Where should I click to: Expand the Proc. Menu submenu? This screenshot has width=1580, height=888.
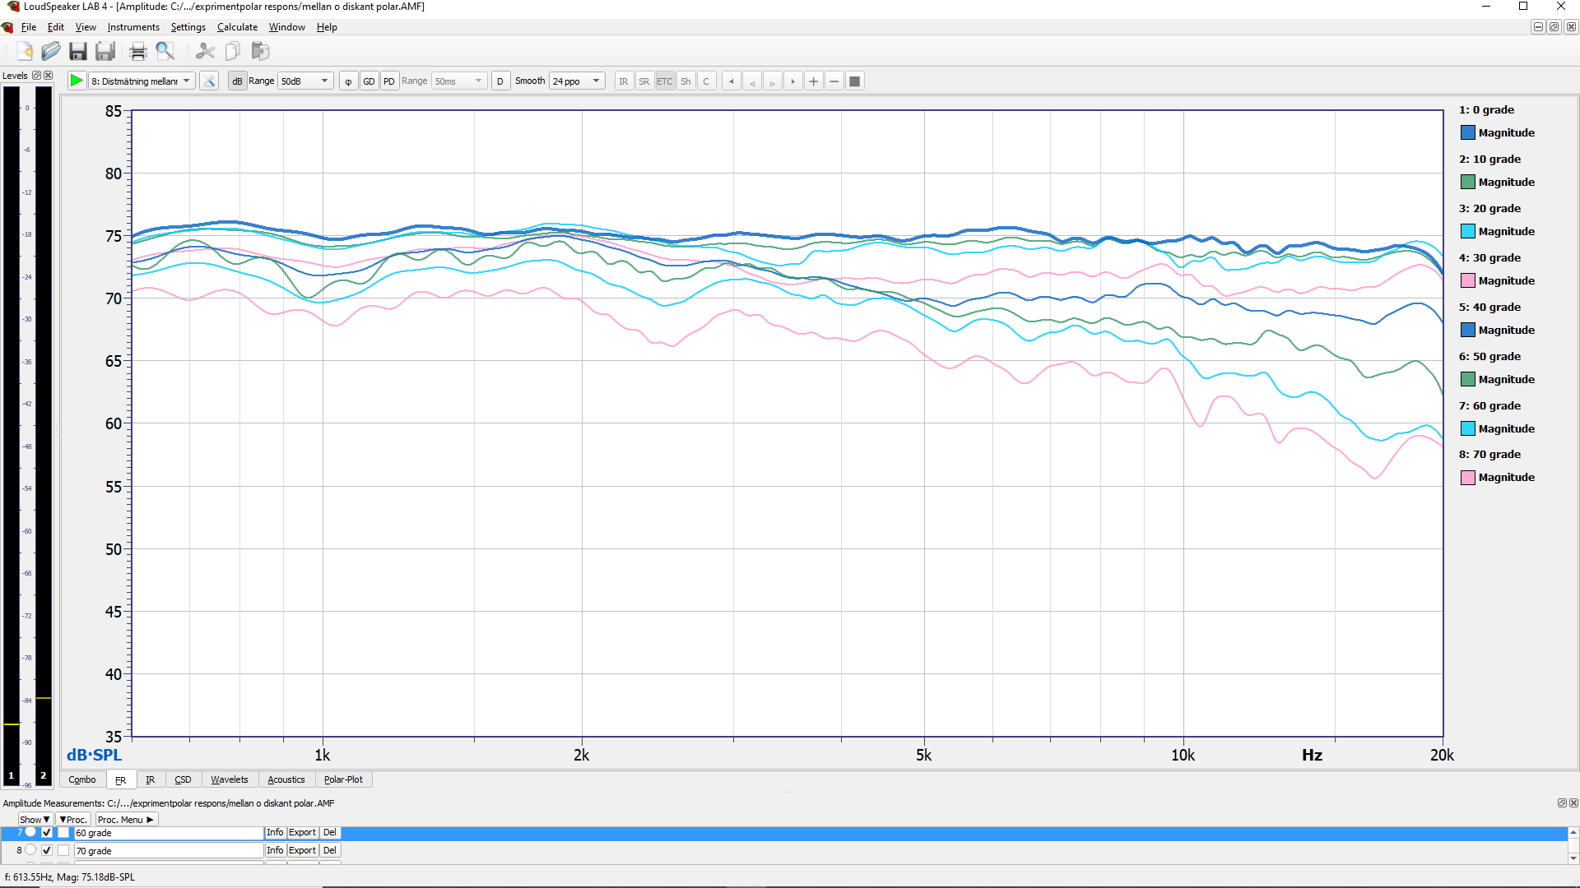pos(126,819)
